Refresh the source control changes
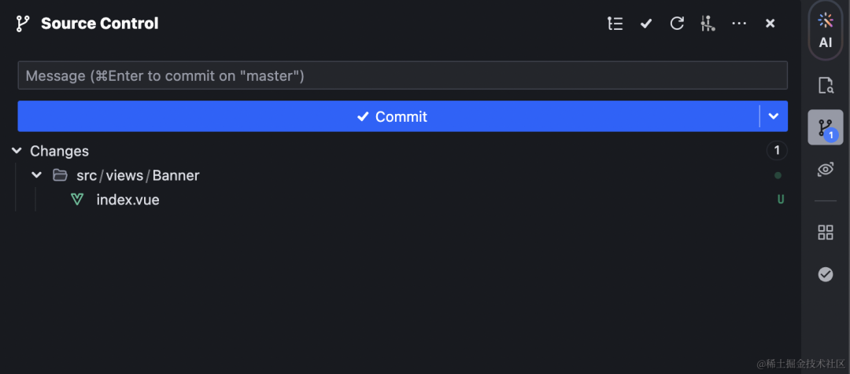The height and width of the screenshot is (374, 850). click(677, 24)
